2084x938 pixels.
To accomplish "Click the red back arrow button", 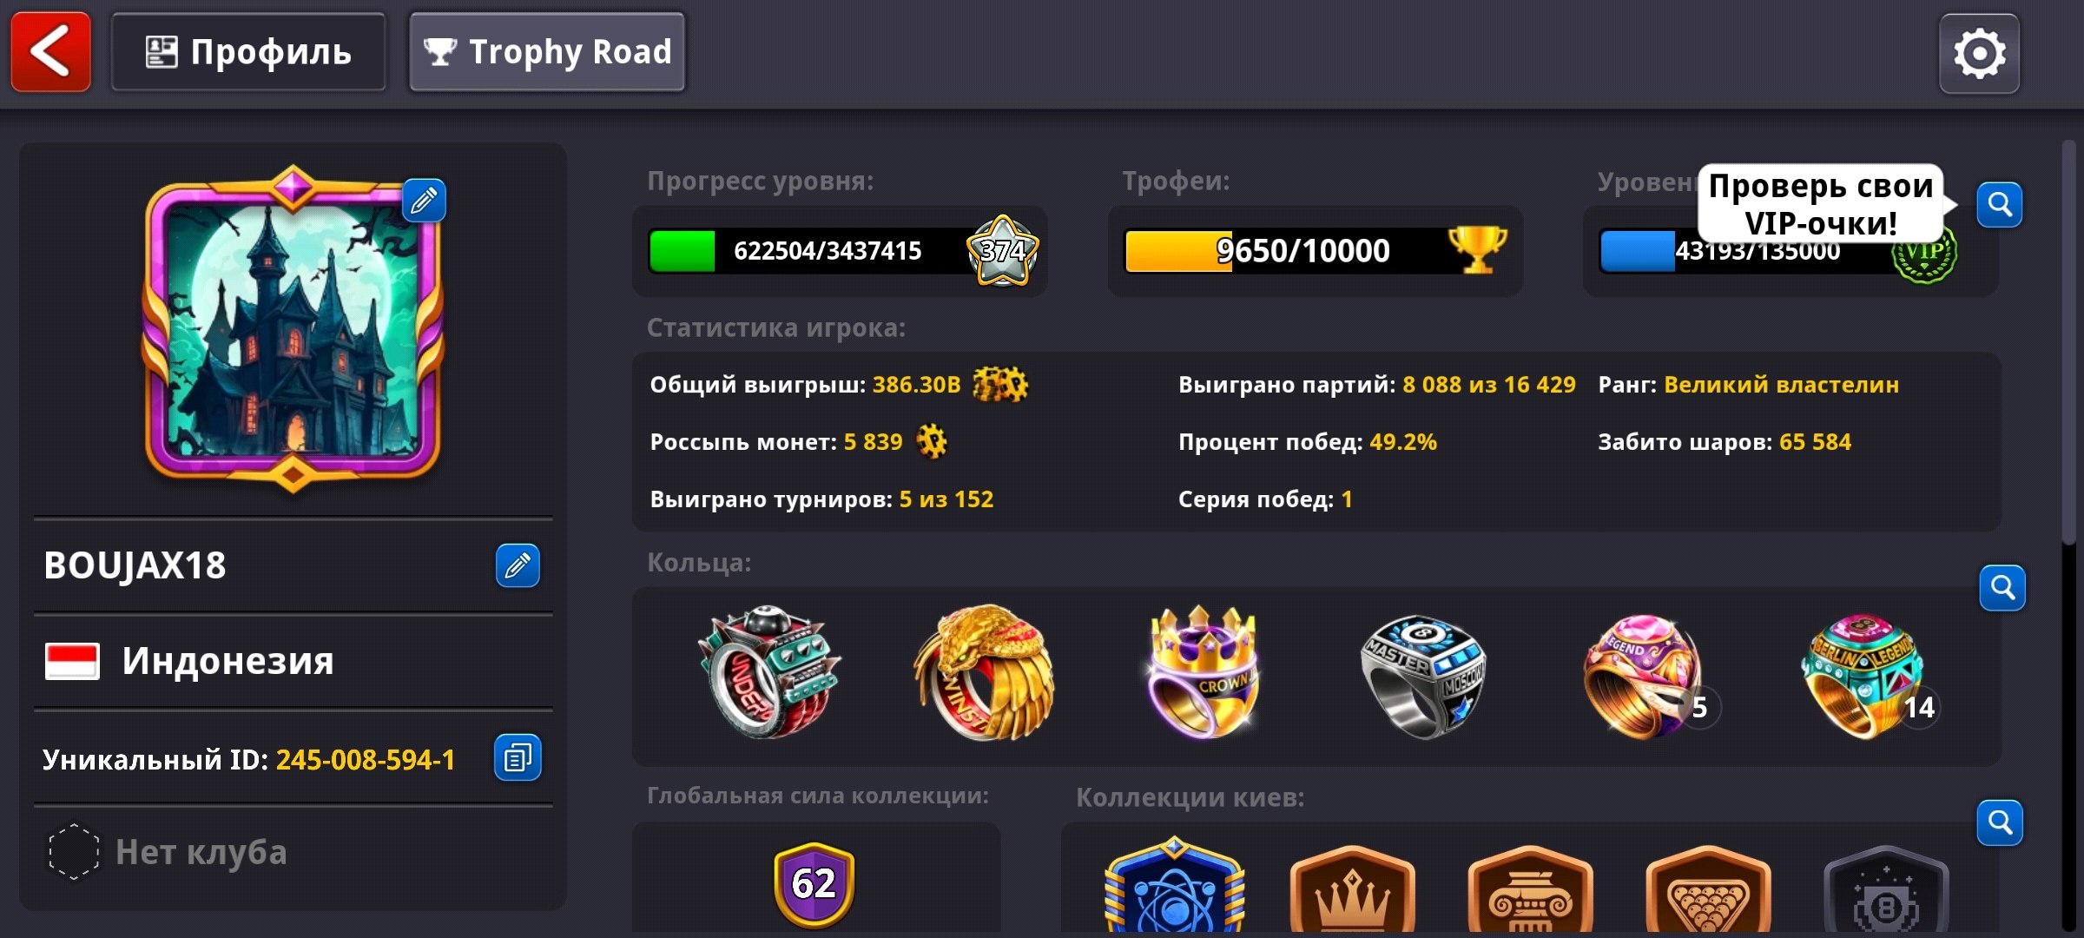I will click(50, 52).
